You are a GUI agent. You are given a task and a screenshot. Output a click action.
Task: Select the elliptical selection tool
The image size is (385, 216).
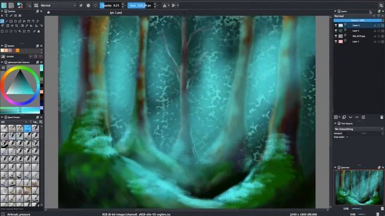click(7, 31)
